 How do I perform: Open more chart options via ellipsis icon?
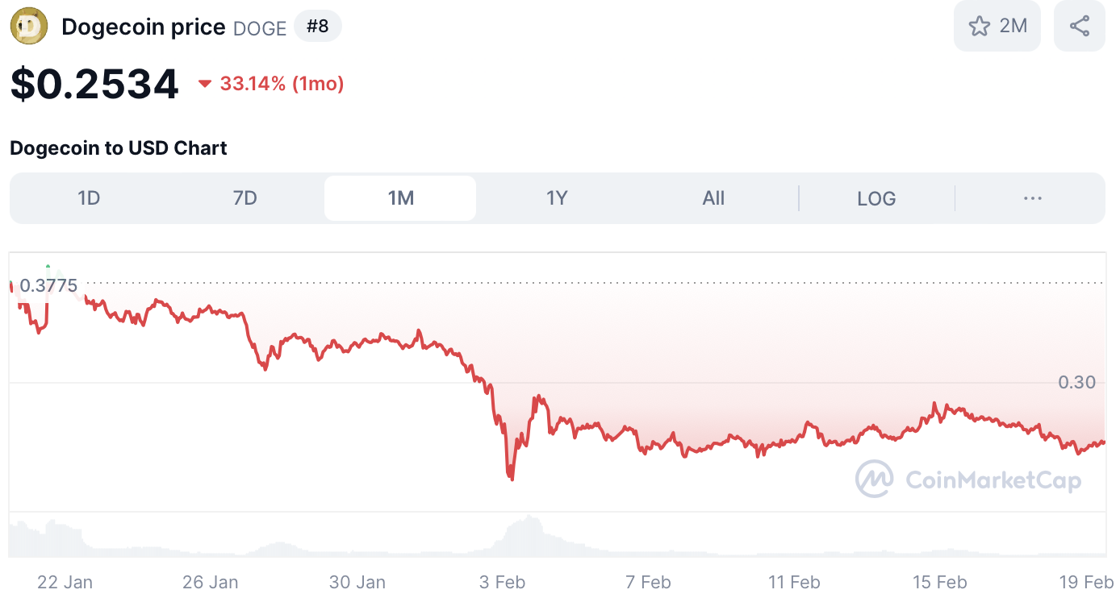point(1033,197)
